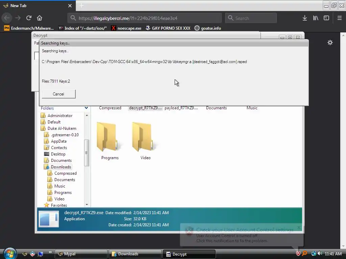Switch to Downloads taskbar button
Viewport: 346px width, 259px height.
coord(135,254)
